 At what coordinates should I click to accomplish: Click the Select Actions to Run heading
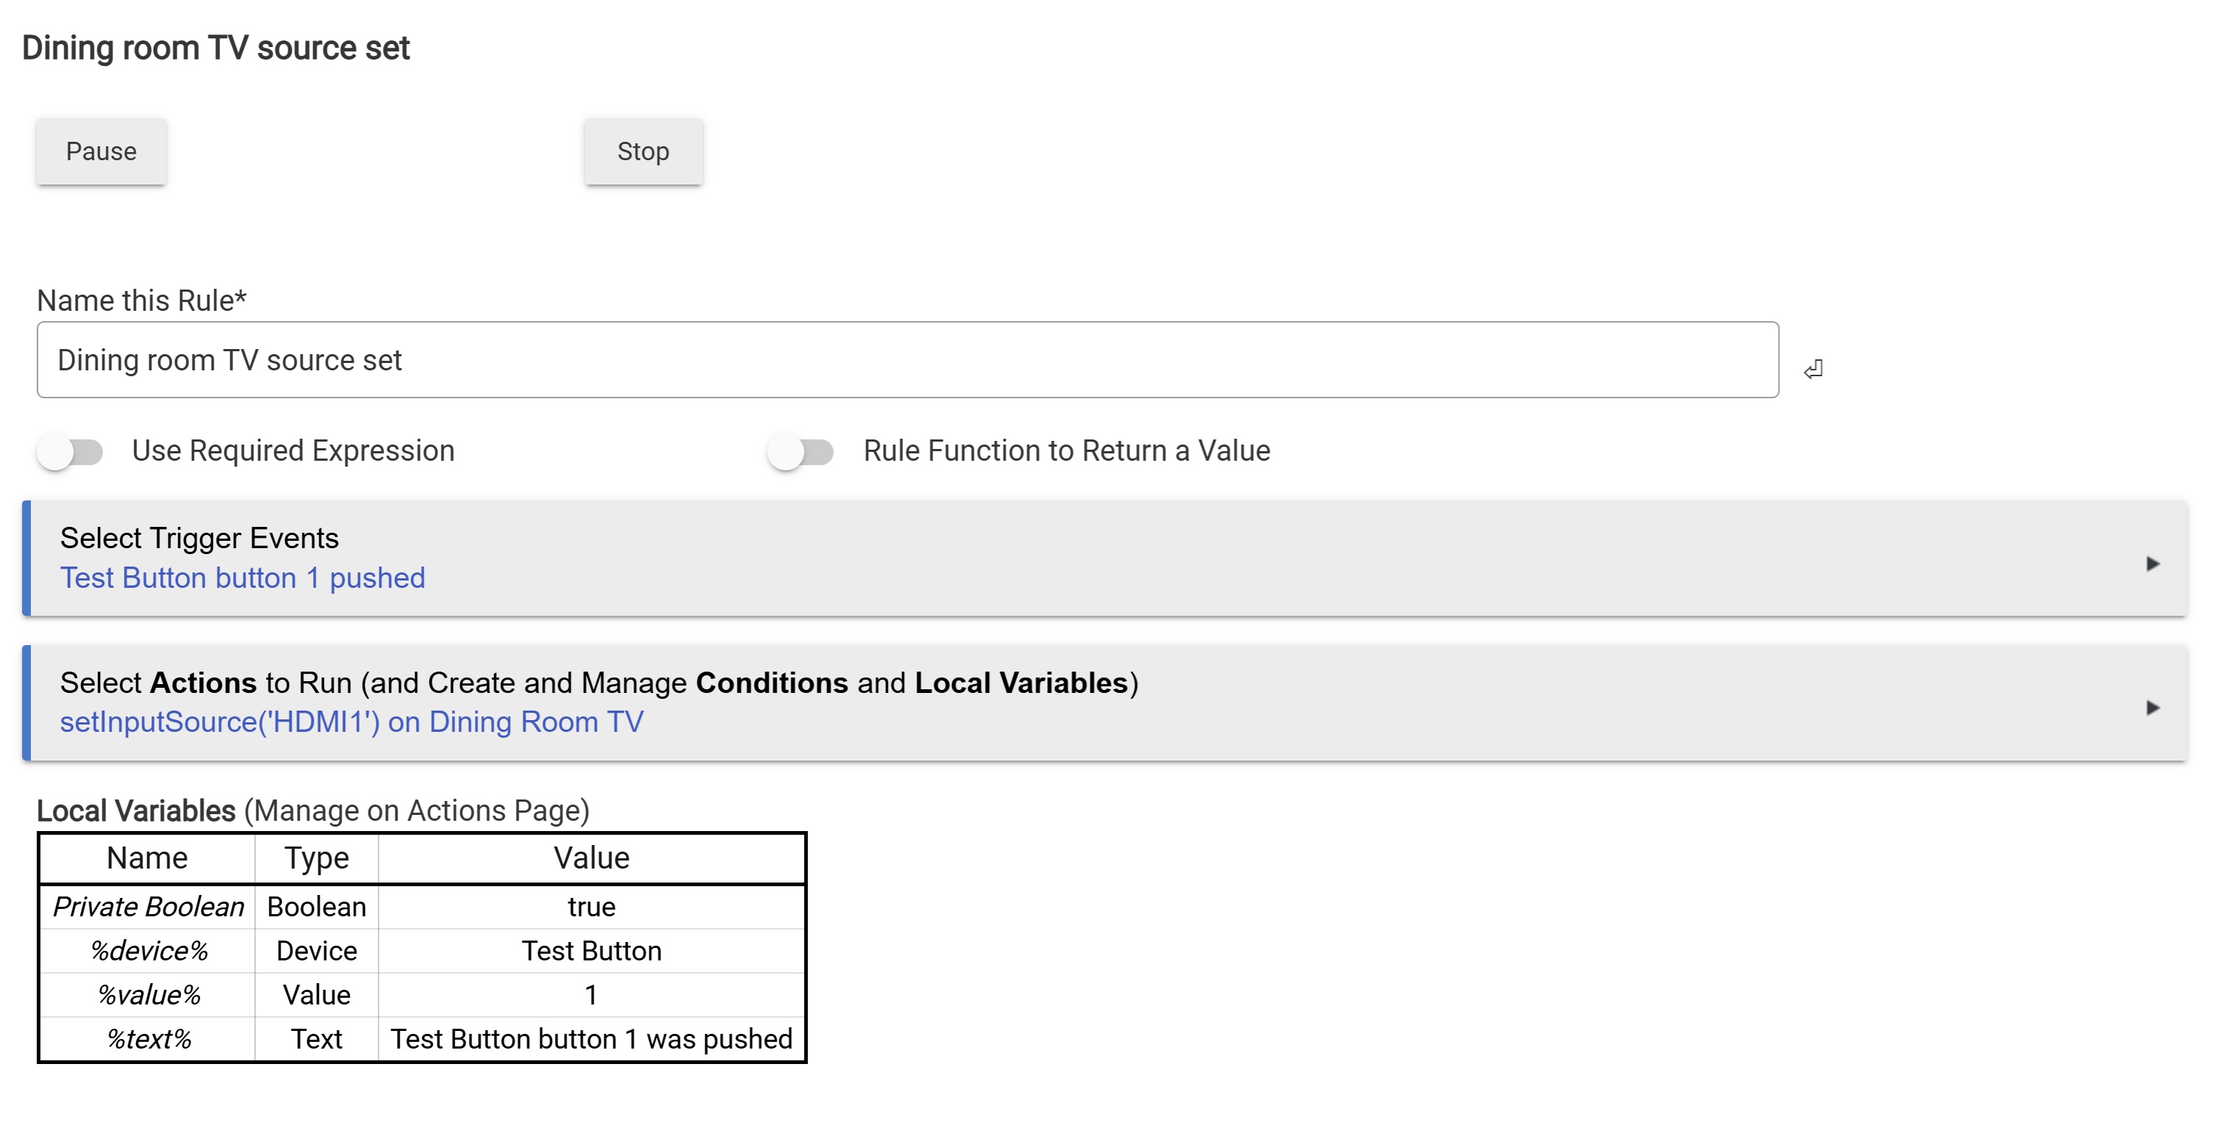599,683
